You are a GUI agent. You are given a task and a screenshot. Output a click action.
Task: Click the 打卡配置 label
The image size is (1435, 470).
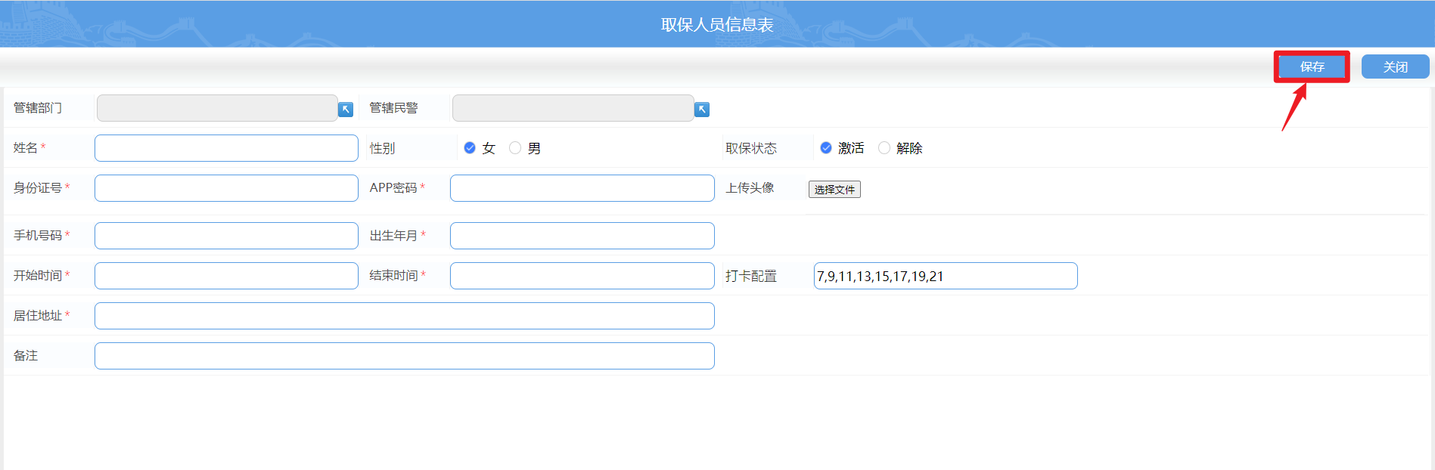click(x=751, y=276)
